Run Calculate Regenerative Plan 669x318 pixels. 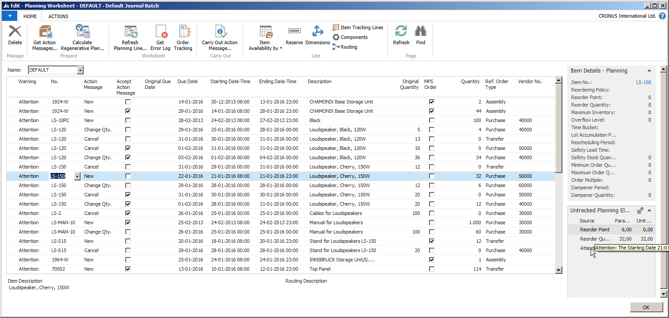[x=82, y=32]
